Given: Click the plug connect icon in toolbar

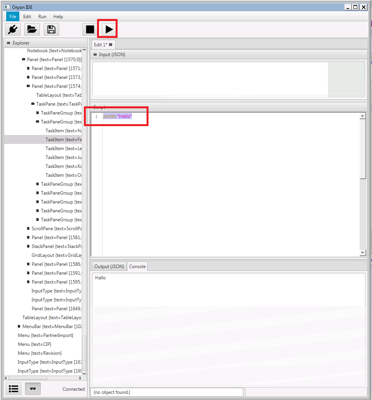Looking at the screenshot, I should tap(13, 29).
